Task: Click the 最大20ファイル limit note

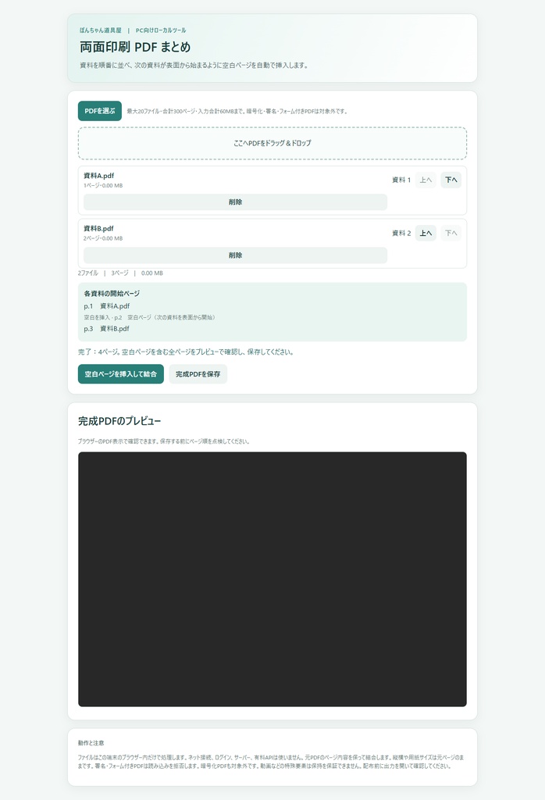Action: pos(237,111)
